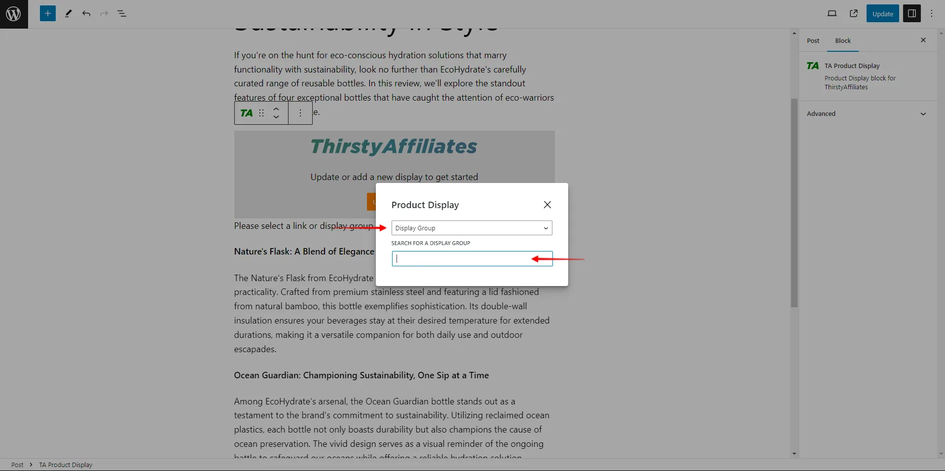This screenshot has width=945, height=471.
Task: Expand the Advanced panel
Action: coord(868,113)
